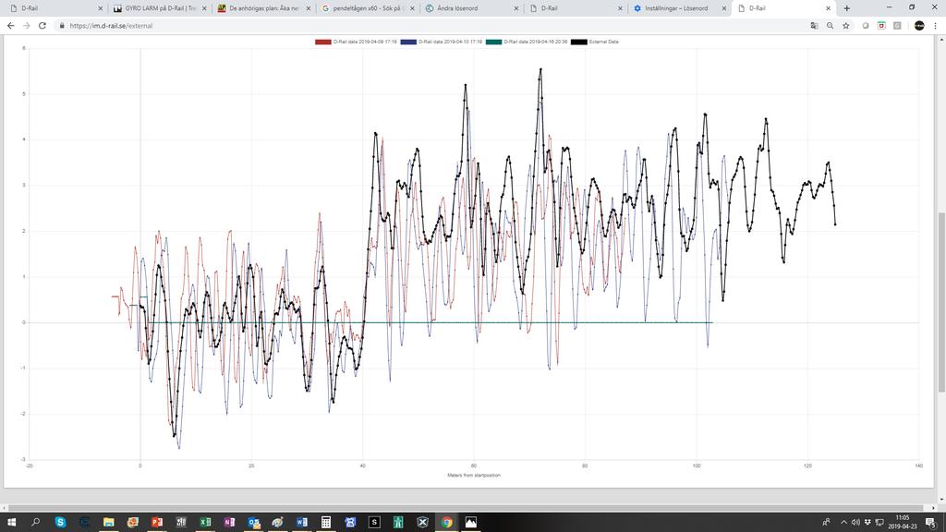This screenshot has height=532, width=946.
Task: Open the Windows Start menu
Action: point(11,522)
